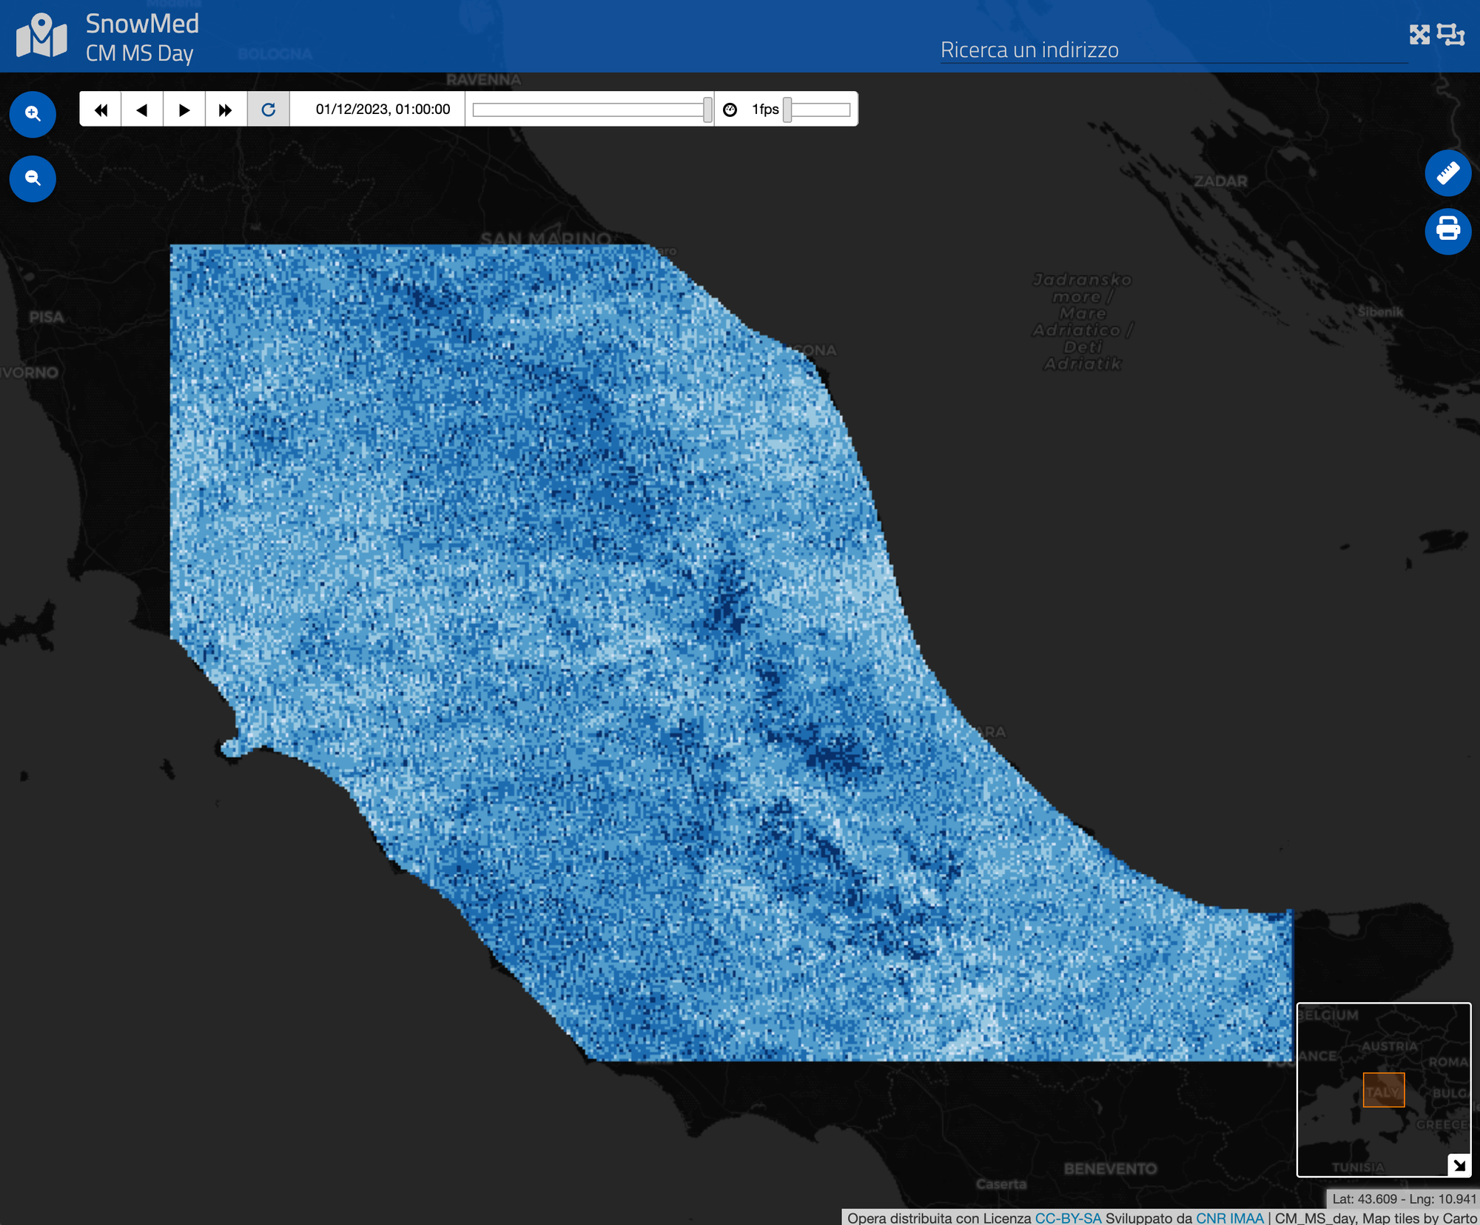Click the compare layers icon in header
Image resolution: width=1480 pixels, height=1225 pixels.
pyautogui.click(x=1450, y=34)
